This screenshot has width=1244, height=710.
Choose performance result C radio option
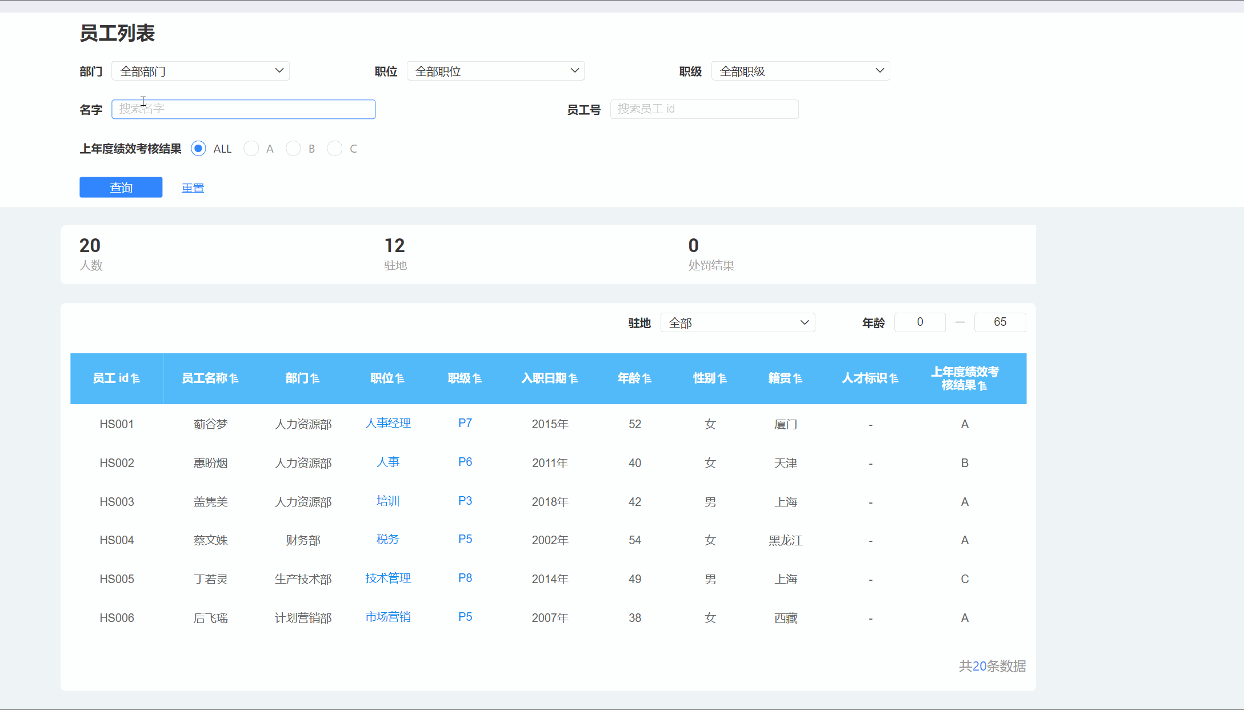[334, 149]
